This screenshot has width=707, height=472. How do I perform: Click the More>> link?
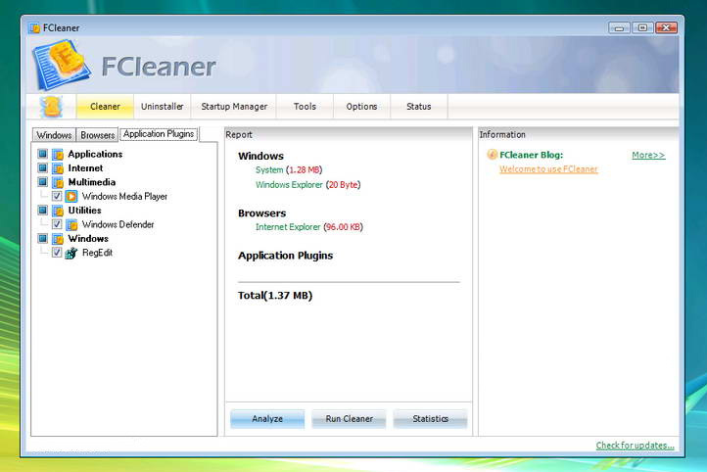(648, 155)
